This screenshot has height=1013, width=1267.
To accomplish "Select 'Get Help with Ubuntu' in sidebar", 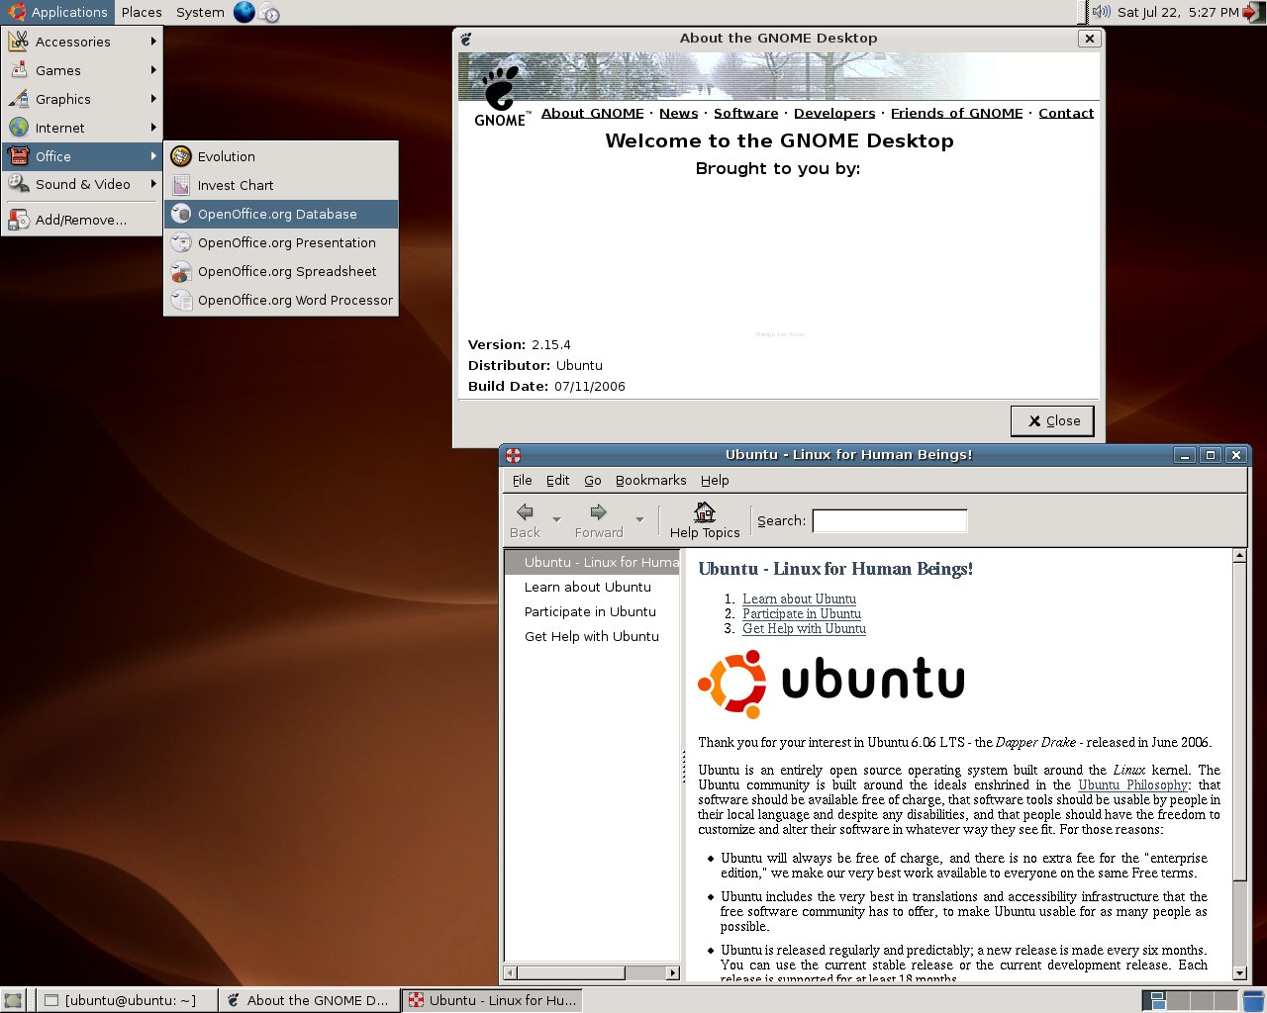I will pyautogui.click(x=592, y=636).
